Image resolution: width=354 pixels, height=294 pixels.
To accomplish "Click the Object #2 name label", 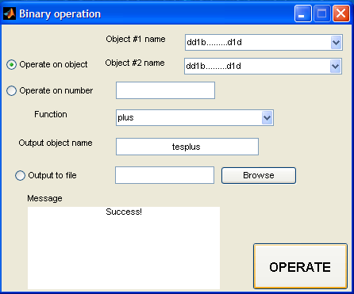I will [135, 63].
